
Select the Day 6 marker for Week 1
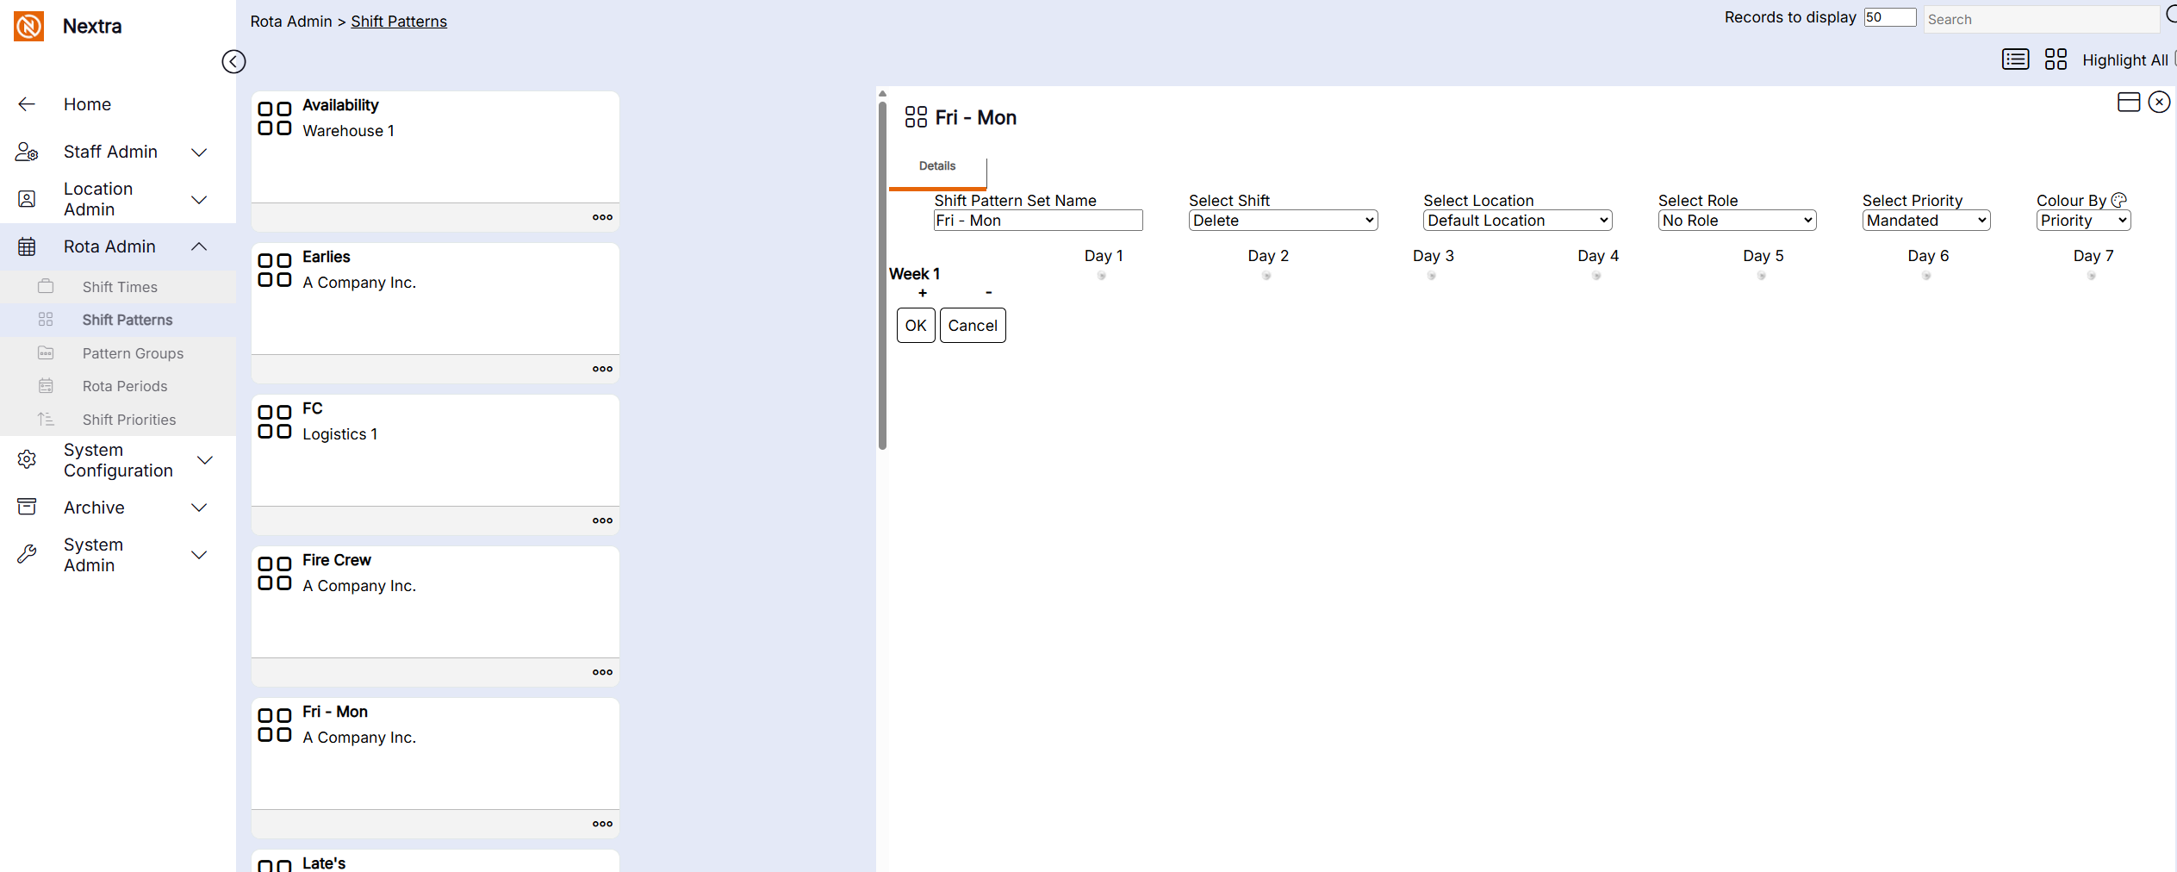(x=1926, y=276)
